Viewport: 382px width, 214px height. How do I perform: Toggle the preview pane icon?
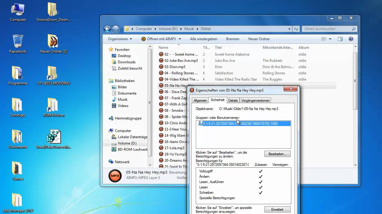point(340,39)
